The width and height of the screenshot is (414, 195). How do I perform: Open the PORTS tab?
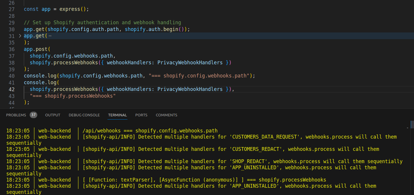[x=141, y=115]
